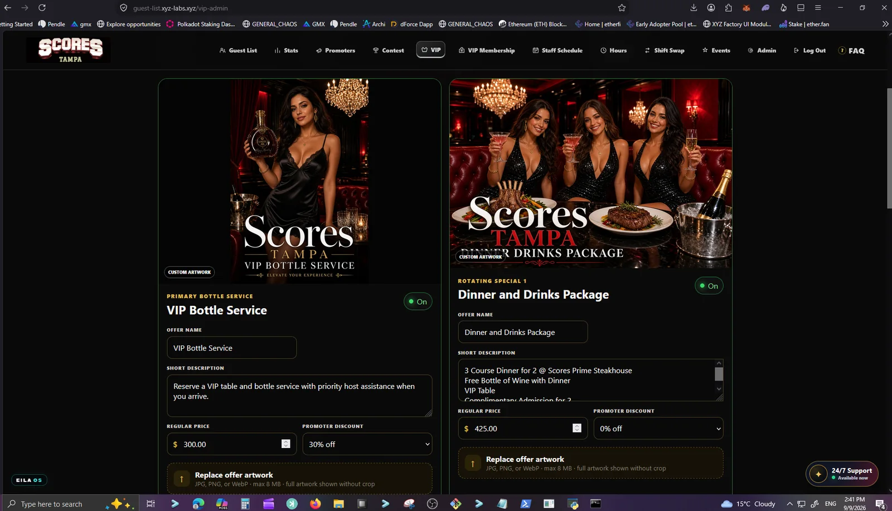The image size is (892, 511).
Task: Open the browser account profile icon
Action: click(x=711, y=8)
